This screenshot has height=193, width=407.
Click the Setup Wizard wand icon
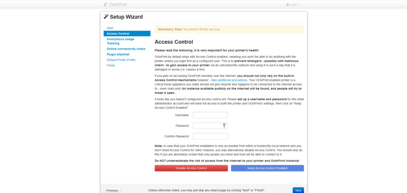coord(106,17)
